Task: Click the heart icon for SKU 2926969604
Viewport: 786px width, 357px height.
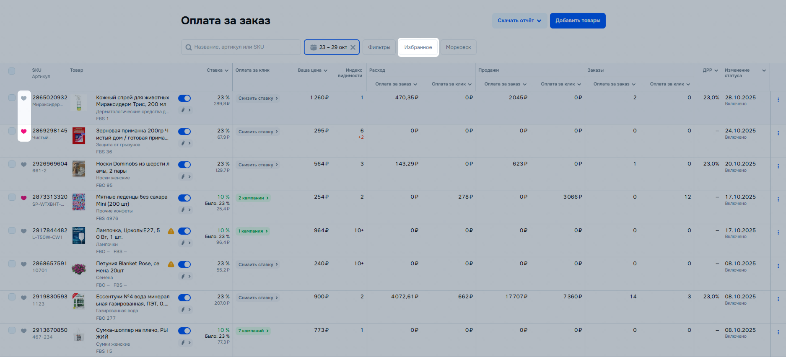Action: 24,165
